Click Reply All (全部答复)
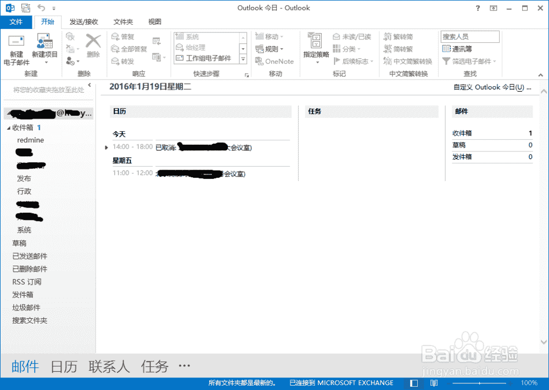 129,49
